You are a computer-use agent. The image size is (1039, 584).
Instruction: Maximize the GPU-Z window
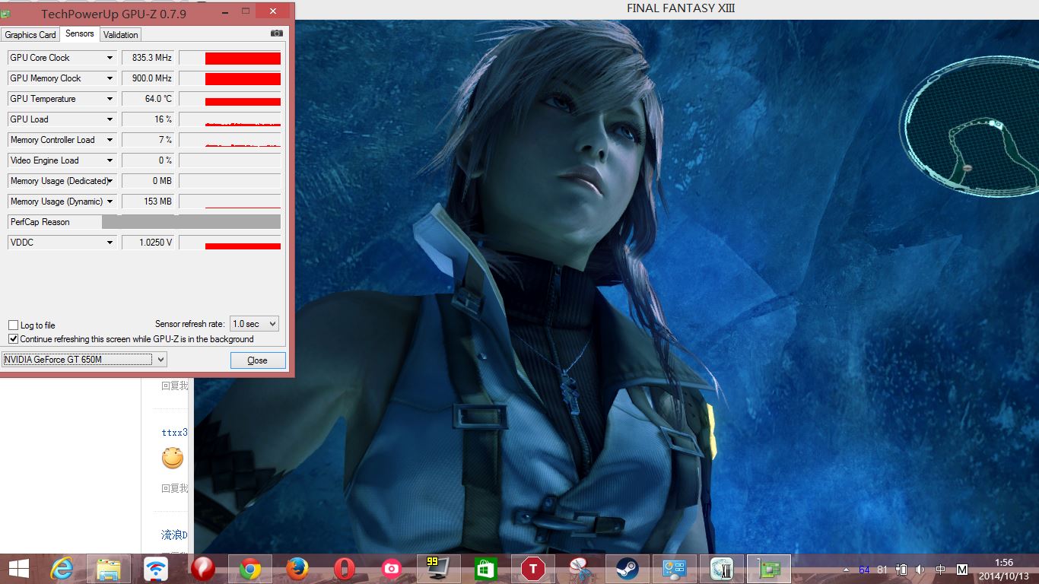(245, 11)
